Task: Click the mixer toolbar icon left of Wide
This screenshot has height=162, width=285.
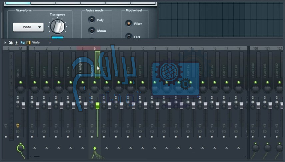Action: 28,43
